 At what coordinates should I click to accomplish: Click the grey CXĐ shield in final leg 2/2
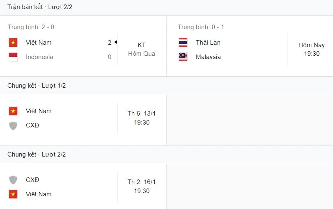[13, 180]
